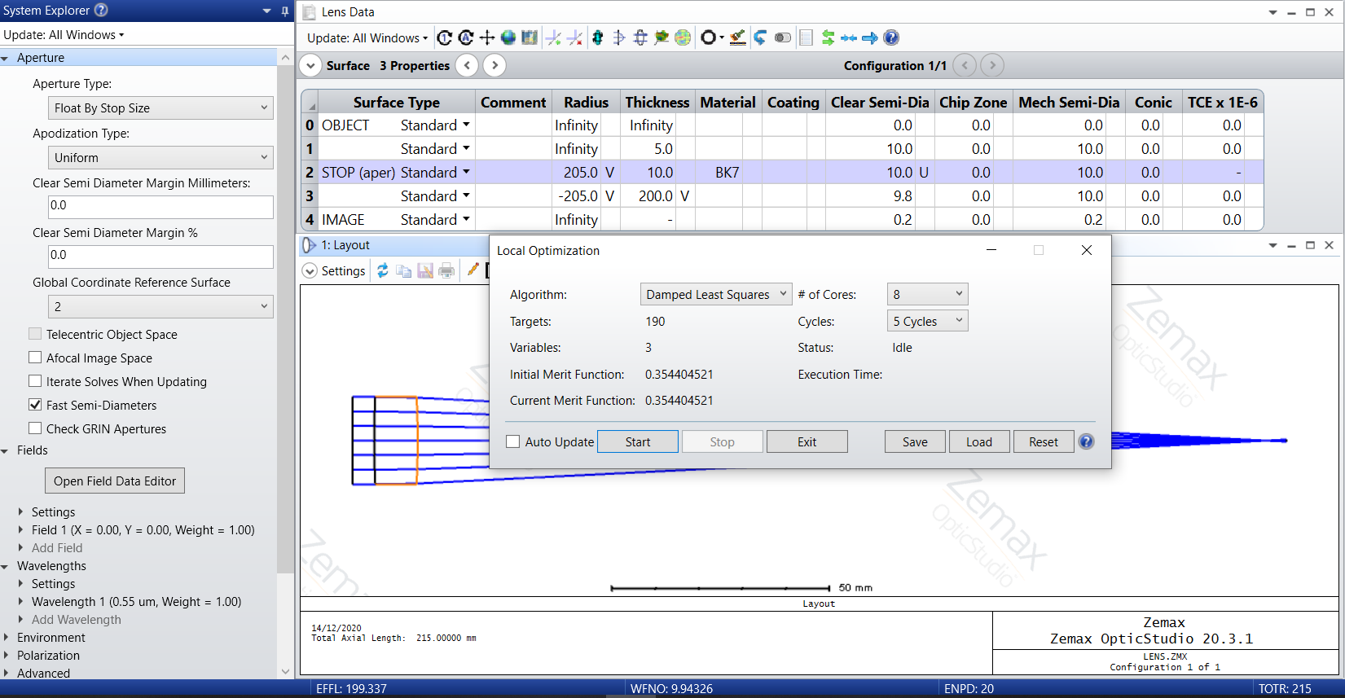Select the 1: Layout window tab
This screenshot has width=1345, height=698.
pyautogui.click(x=345, y=245)
